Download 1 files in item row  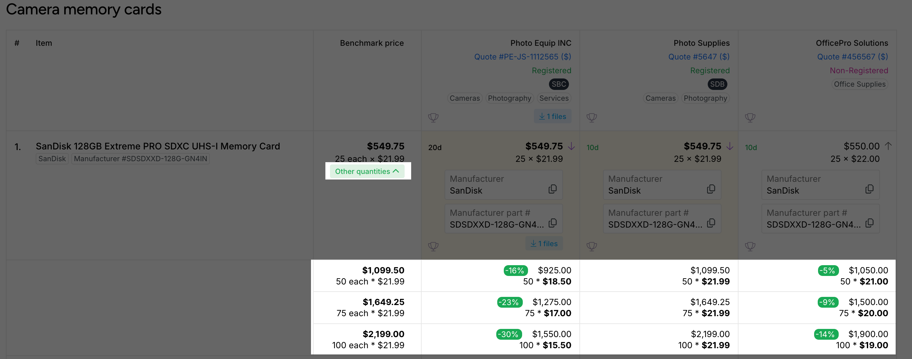point(544,244)
